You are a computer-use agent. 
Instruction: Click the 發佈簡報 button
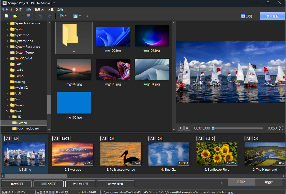(x=273, y=16)
